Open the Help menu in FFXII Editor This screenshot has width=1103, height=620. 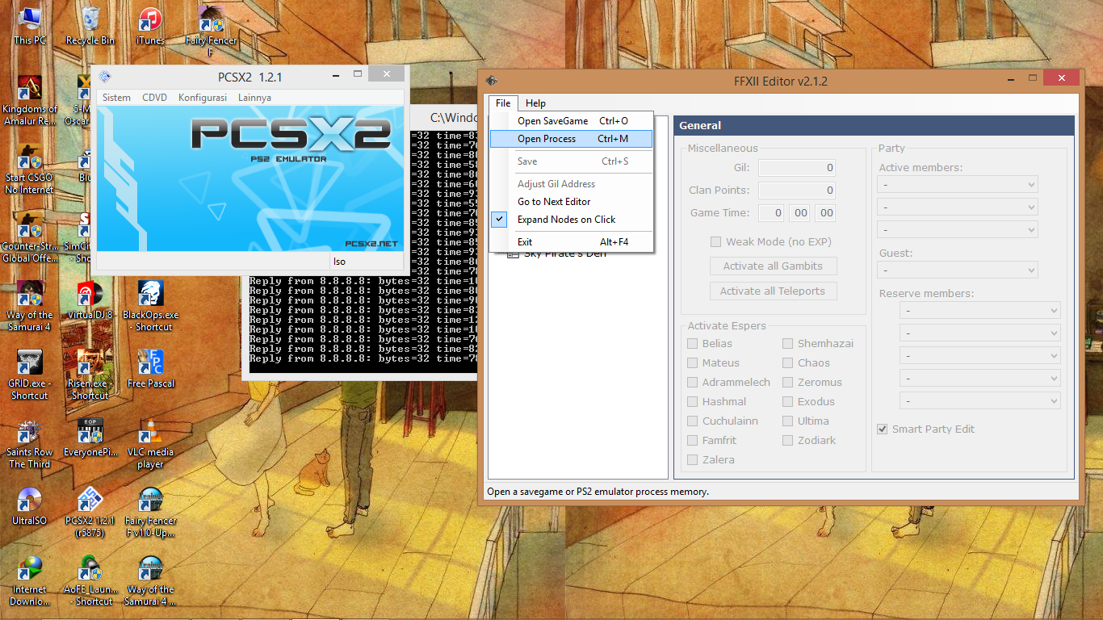[535, 103]
